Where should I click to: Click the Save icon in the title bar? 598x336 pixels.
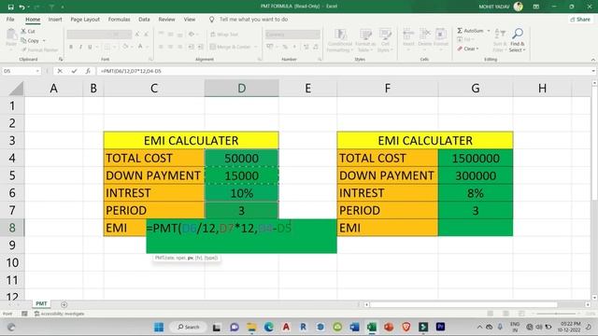(10, 7)
